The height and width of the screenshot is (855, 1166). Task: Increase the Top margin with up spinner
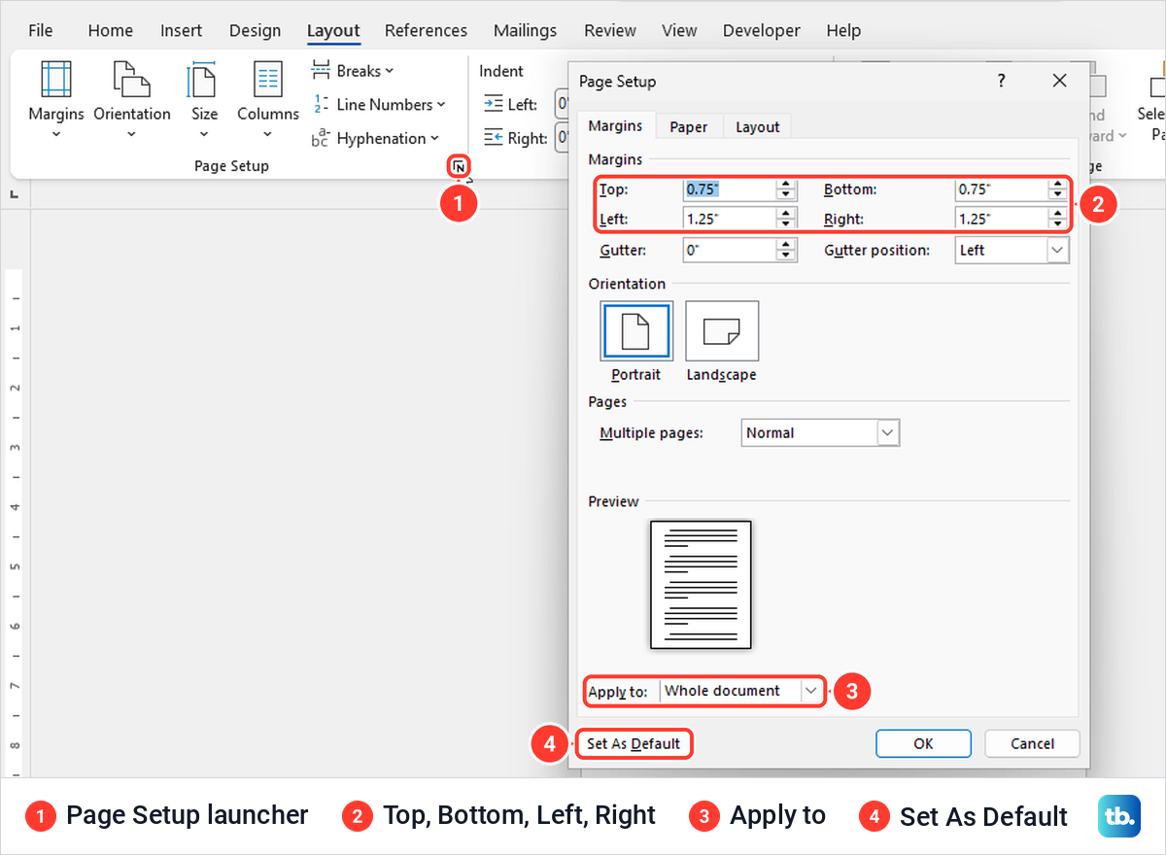click(787, 185)
